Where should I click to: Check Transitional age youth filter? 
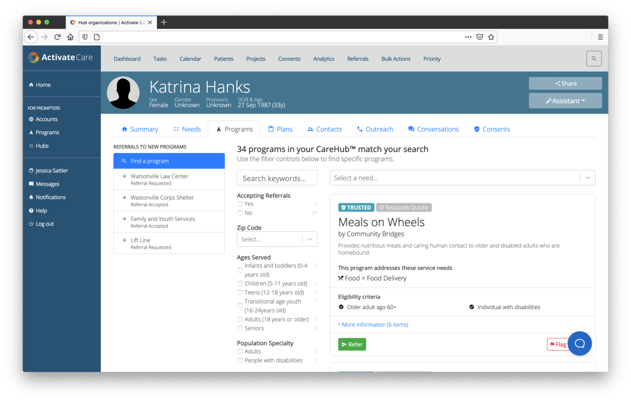coord(240,306)
